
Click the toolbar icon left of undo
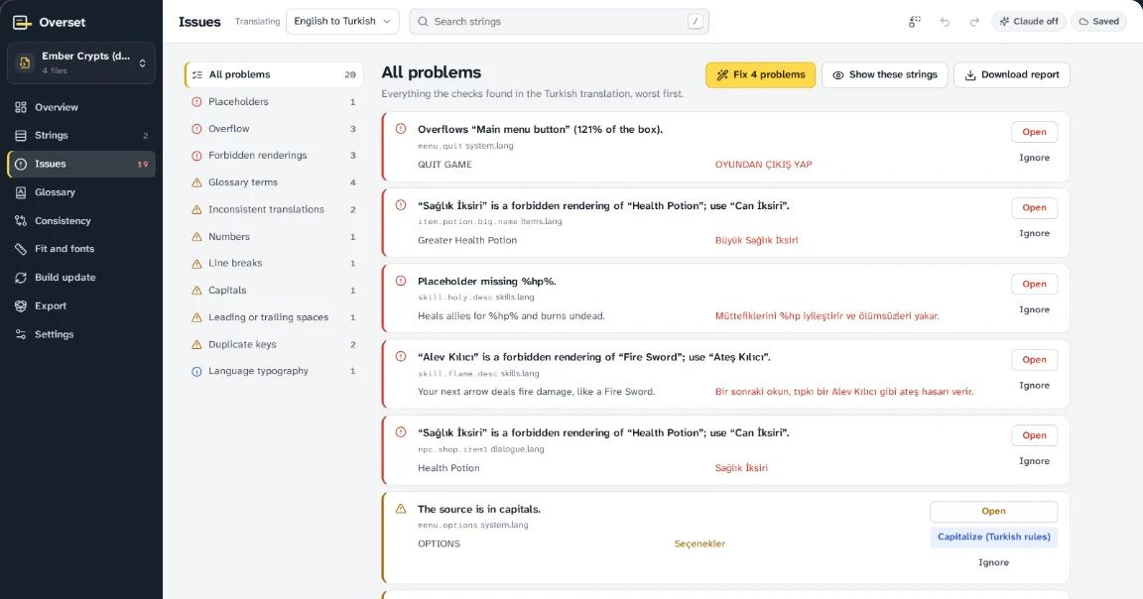[x=914, y=22]
